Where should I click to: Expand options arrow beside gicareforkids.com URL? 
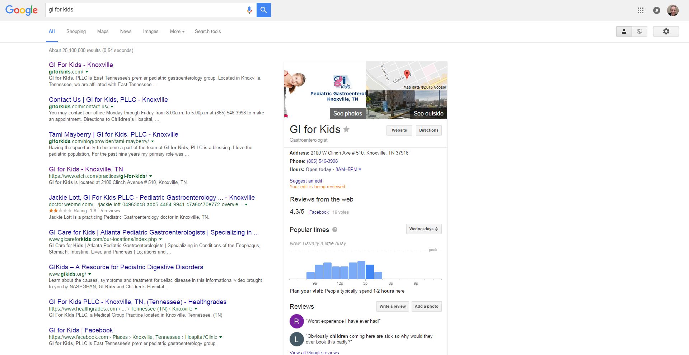160,240
